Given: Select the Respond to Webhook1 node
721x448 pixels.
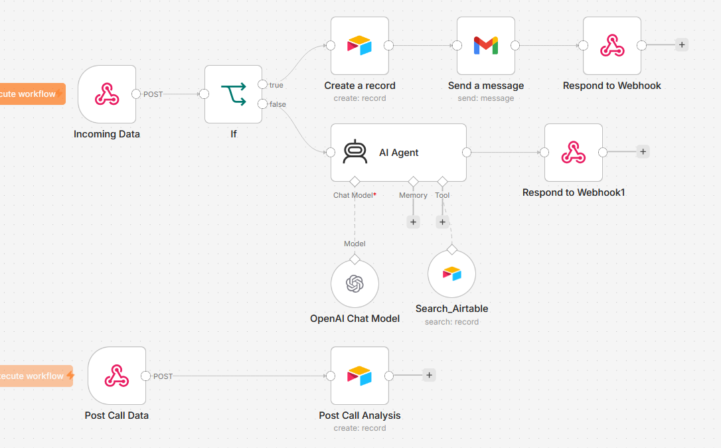Looking at the screenshot, I should coord(574,153).
